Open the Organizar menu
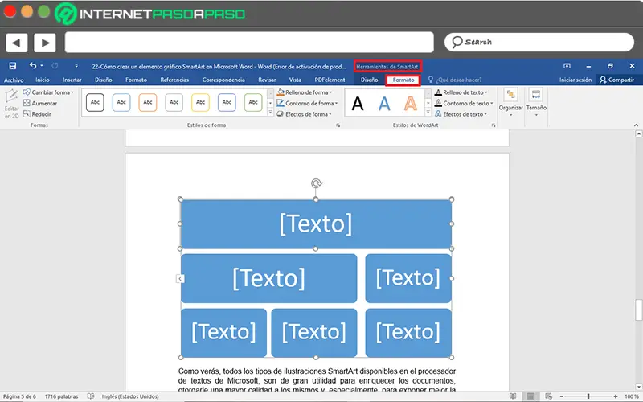Viewport: 643px width, 402px height. (x=510, y=103)
